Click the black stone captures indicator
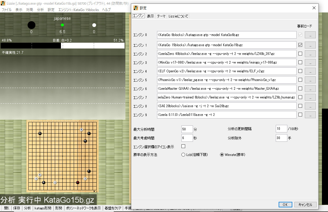 pyautogui.click(x=31, y=25)
